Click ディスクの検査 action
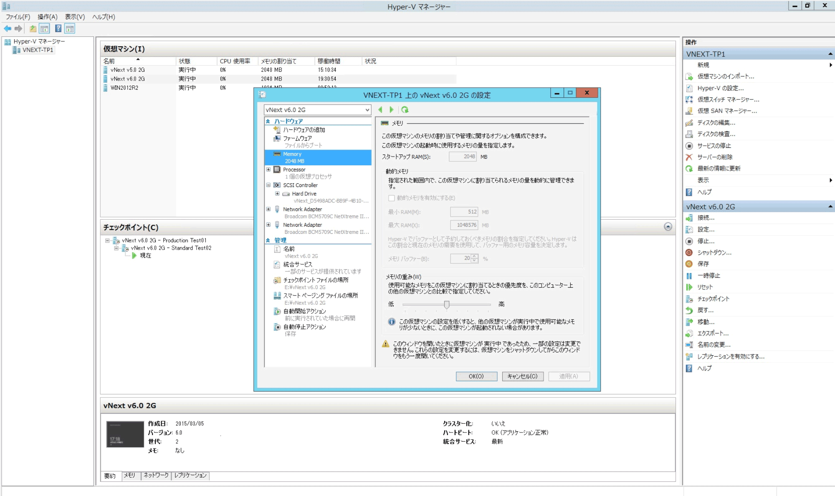 716,134
